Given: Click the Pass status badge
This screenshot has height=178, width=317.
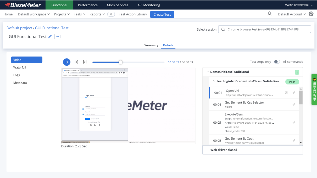Looking at the screenshot, I should pyautogui.click(x=292, y=82).
